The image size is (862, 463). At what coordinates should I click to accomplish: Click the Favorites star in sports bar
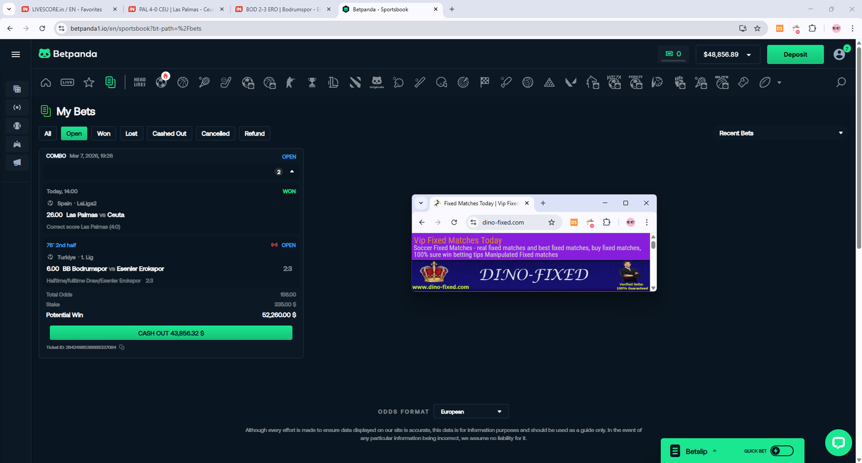(x=89, y=82)
